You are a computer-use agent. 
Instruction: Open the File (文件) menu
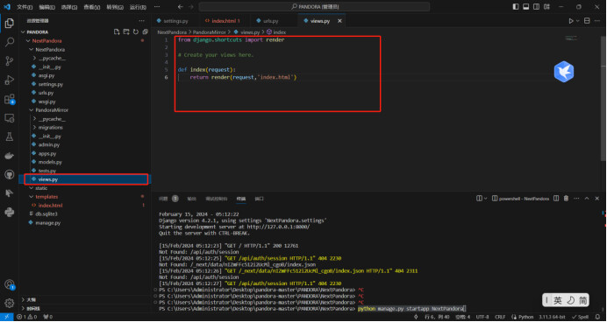24,7
